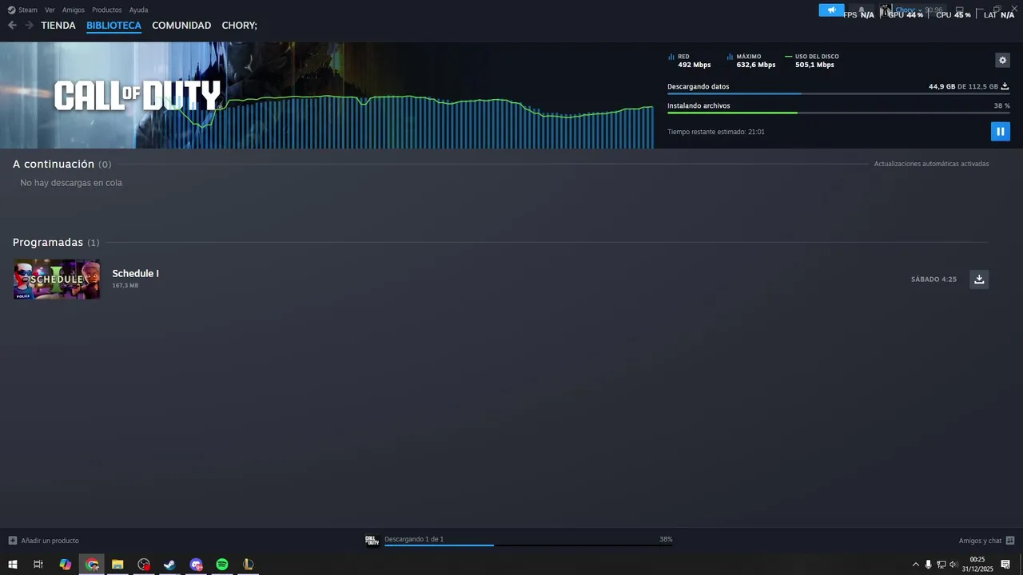Click the user avatar picture
The image size is (1023, 575).
point(885,10)
